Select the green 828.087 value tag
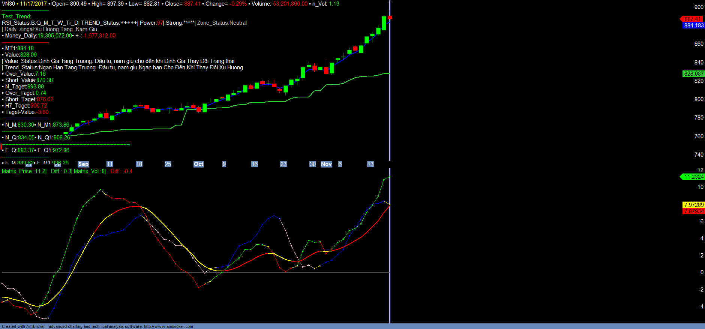The image size is (705, 329). (693, 74)
